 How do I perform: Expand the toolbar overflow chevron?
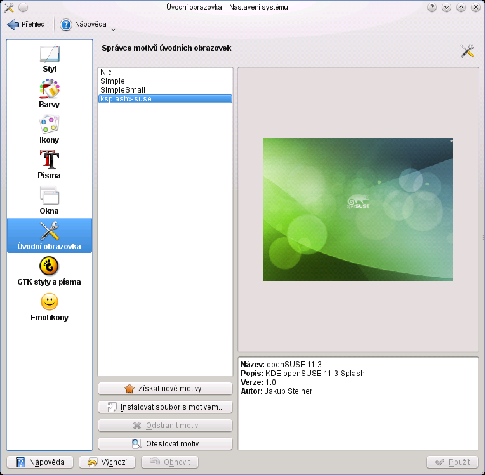pos(113,30)
